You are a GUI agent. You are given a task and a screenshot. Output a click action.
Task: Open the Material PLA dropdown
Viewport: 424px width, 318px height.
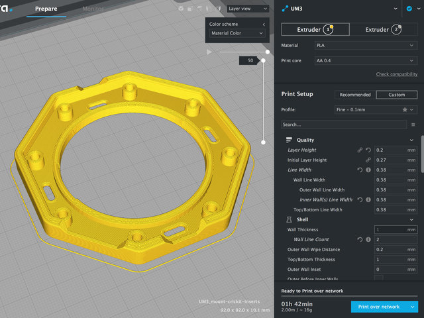(365, 46)
